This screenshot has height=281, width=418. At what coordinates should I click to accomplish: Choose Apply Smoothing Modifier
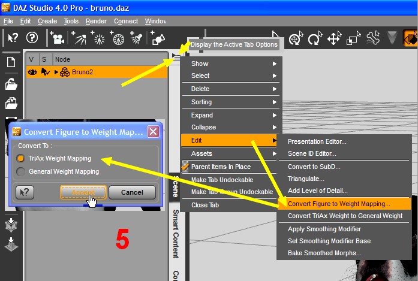coord(344,229)
